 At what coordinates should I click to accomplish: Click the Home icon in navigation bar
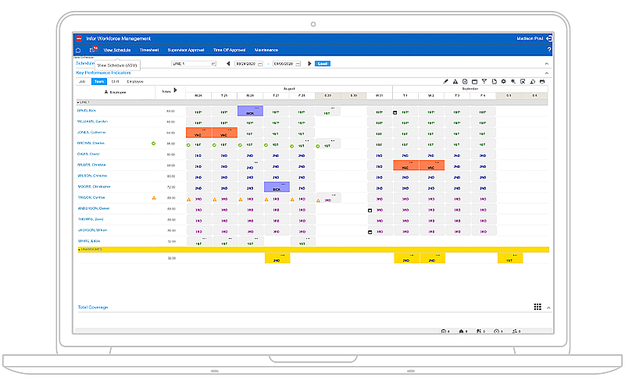(78, 49)
